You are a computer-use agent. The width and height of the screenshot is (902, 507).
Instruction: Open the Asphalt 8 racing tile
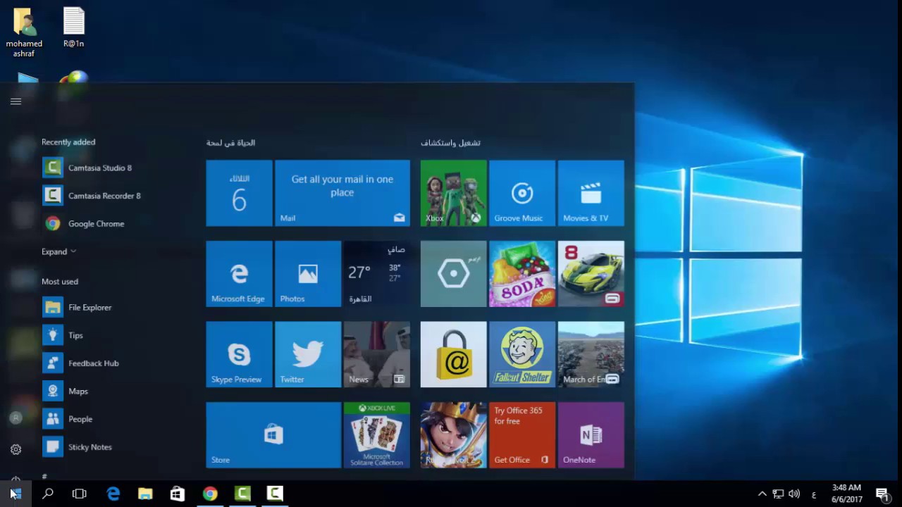click(x=591, y=274)
